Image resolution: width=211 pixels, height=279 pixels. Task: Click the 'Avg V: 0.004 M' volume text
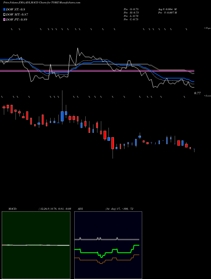click(x=167, y=9)
